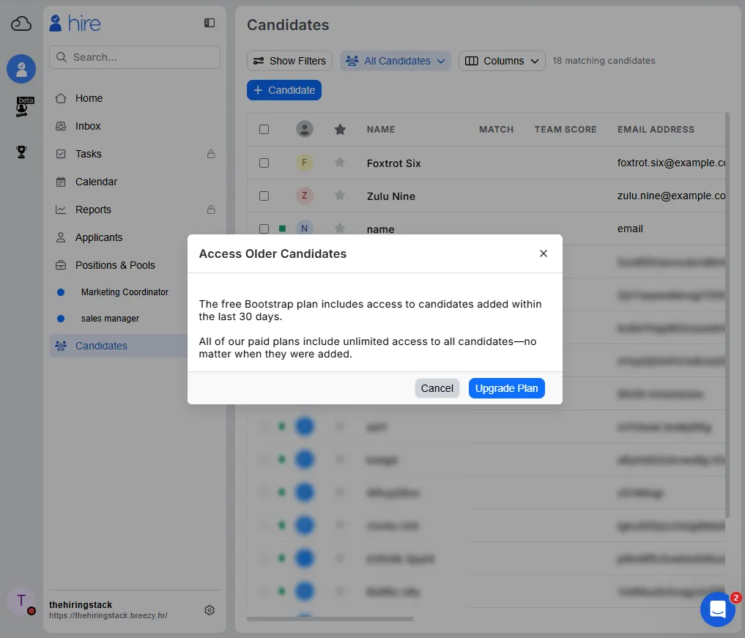
Task: Click the TEAM SCORE column header
Action: [566, 129]
